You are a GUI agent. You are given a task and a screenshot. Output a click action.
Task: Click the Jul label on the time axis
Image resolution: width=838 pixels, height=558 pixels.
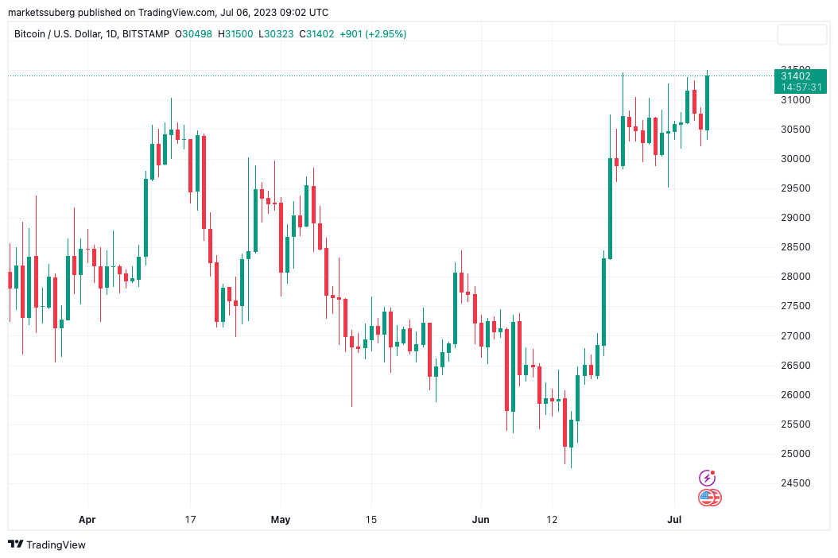(674, 520)
